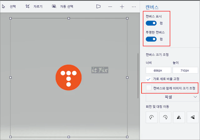
Task: Activate the 자르기 crop tool icon
Action: pyautogui.click(x=27, y=6)
